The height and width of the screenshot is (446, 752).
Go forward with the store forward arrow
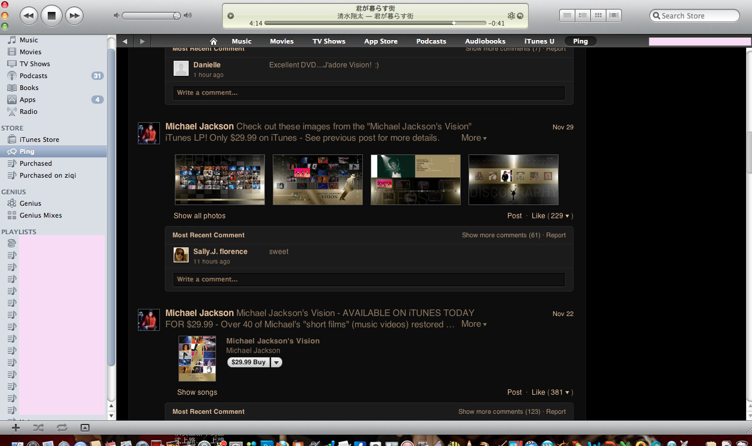coord(142,41)
